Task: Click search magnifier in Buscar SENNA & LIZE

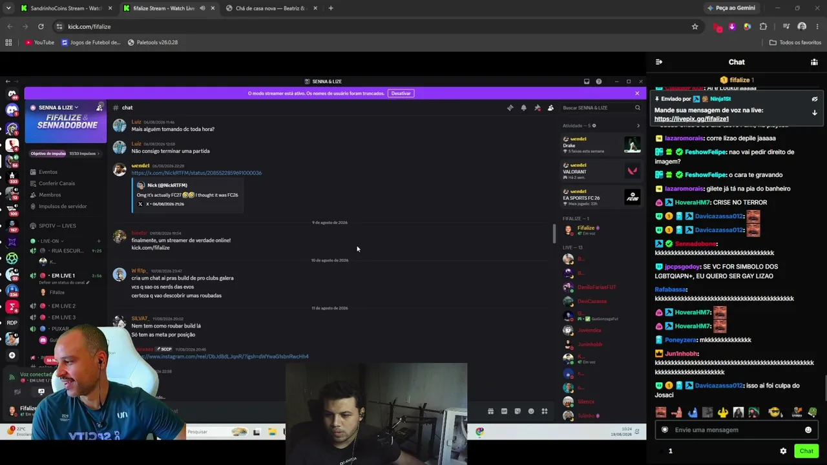Action: tap(637, 108)
